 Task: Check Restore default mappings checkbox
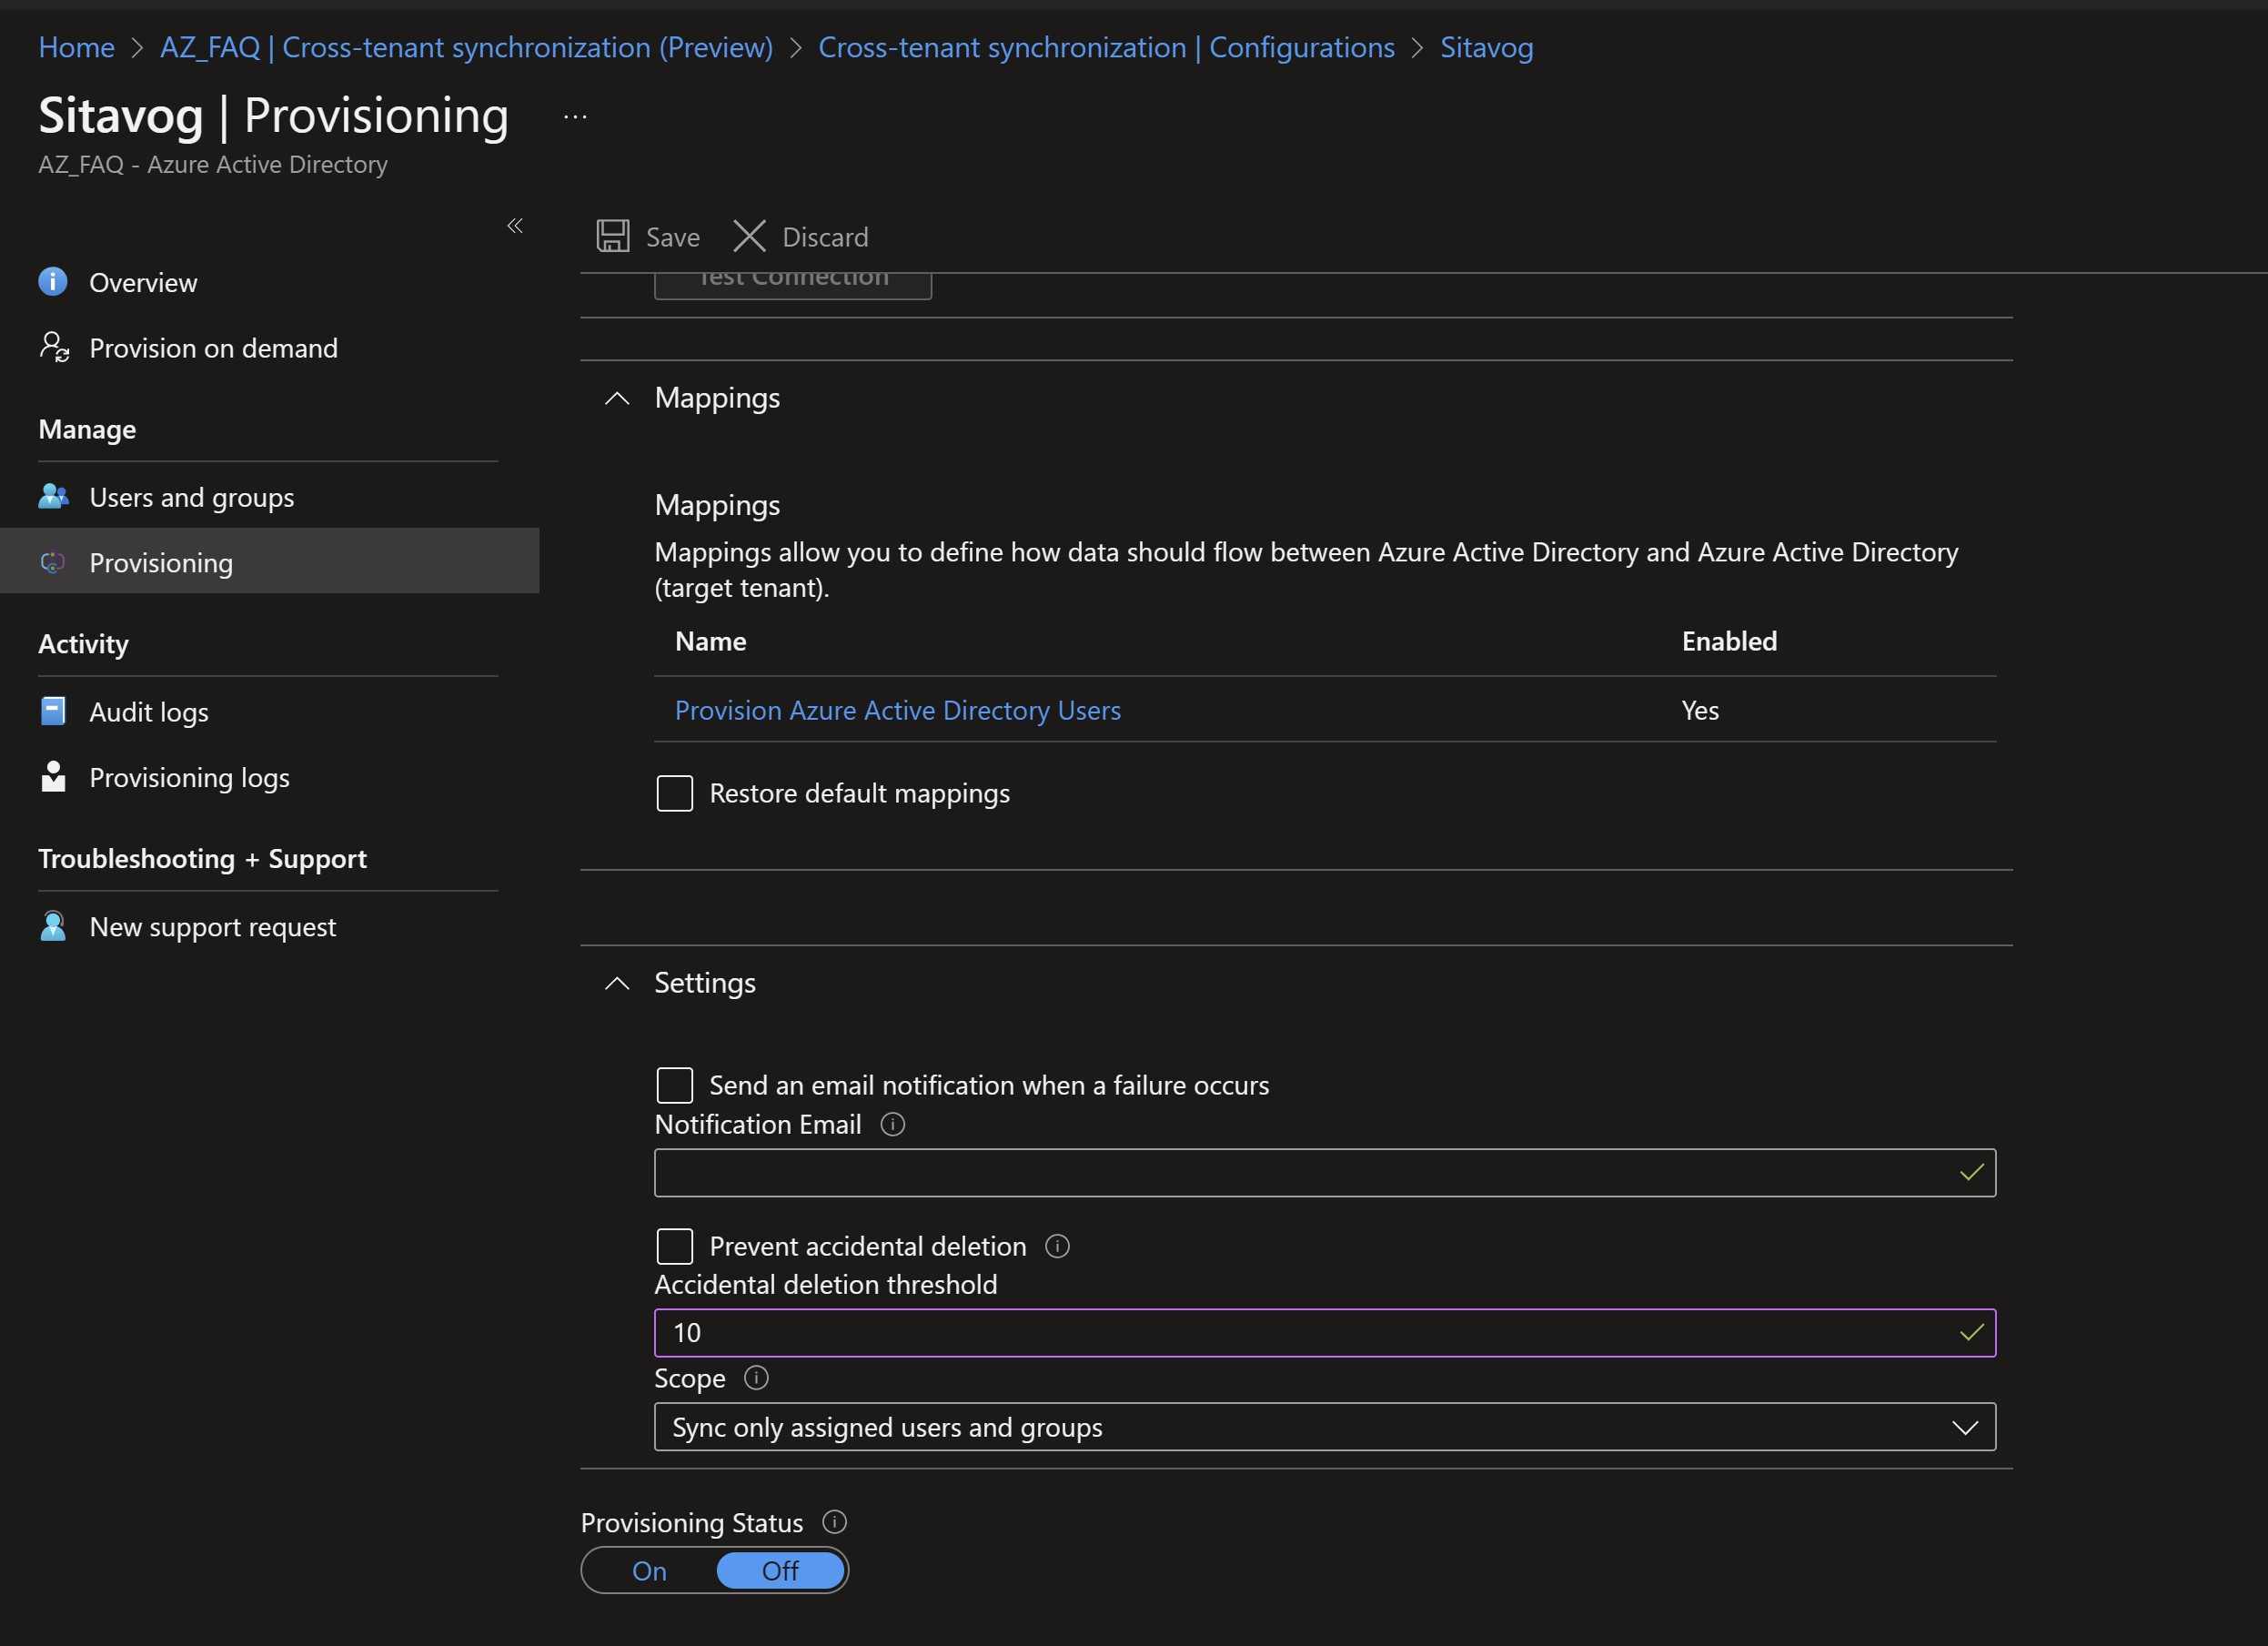675,793
